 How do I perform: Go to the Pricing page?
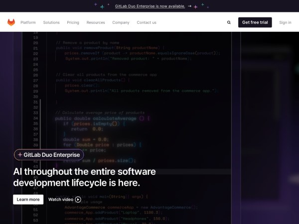pyautogui.click(x=73, y=22)
